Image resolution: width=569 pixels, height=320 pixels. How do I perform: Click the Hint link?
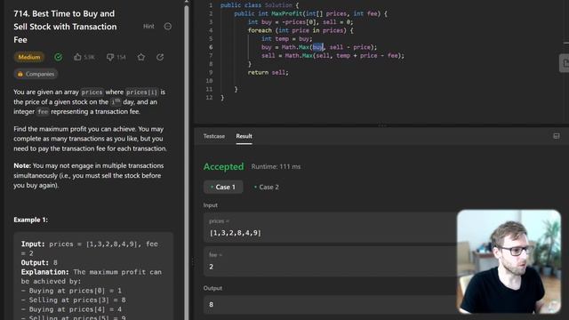pyautogui.click(x=148, y=27)
